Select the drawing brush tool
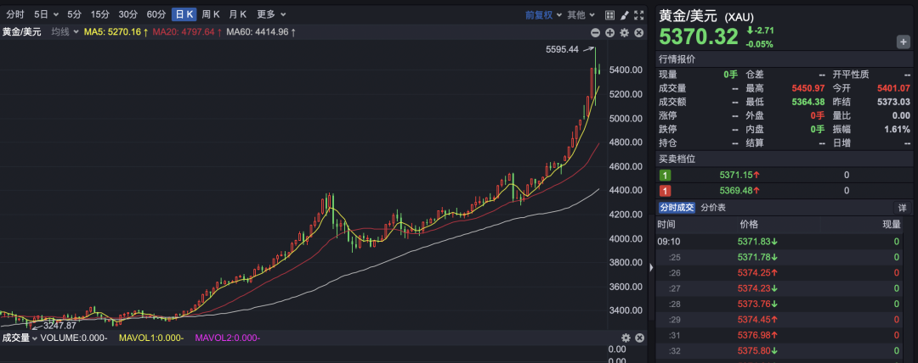 (x=625, y=14)
